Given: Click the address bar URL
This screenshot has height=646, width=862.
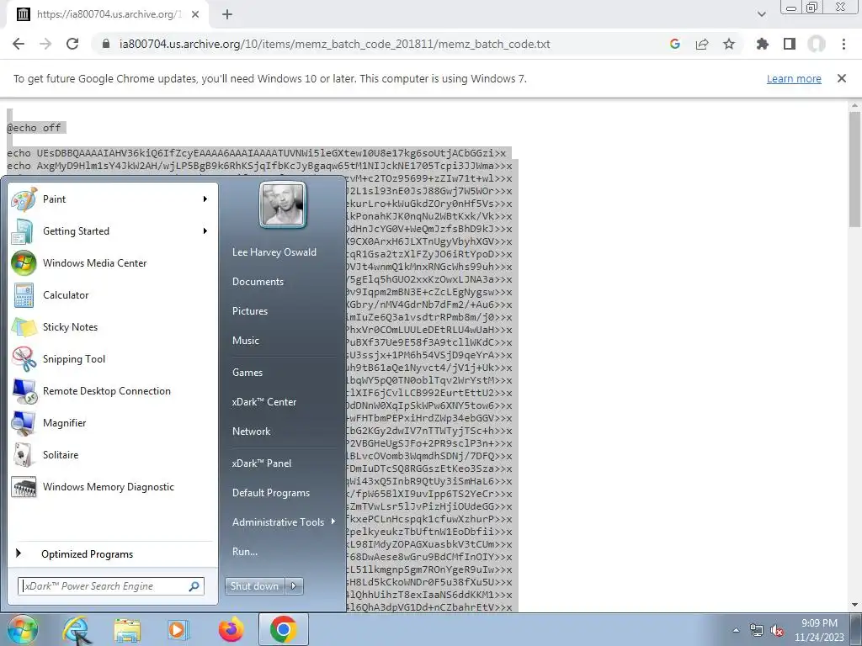Looking at the screenshot, I should click(x=335, y=44).
